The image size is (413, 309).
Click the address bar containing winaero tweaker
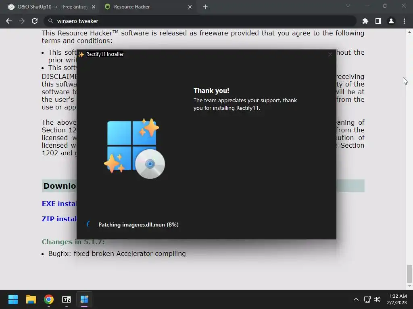click(200, 21)
